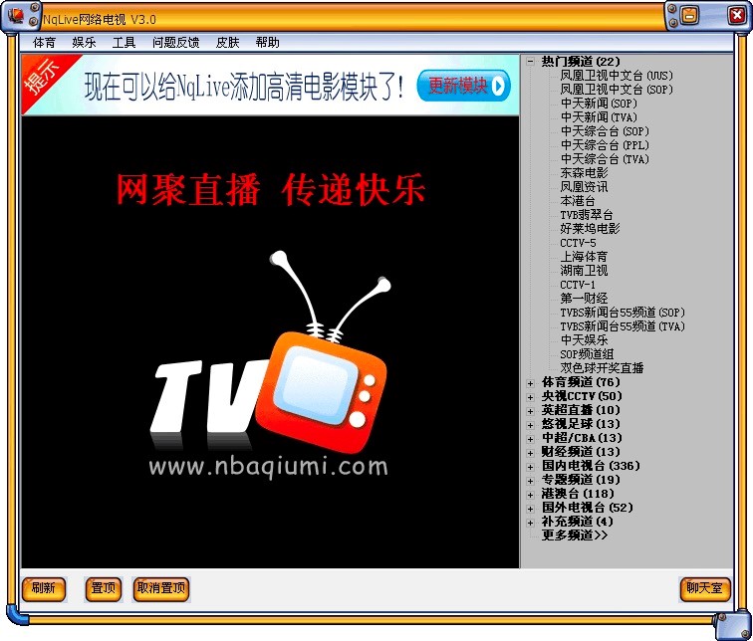Expand the 国内电视台 (336) node
753x641 pixels.
pyautogui.click(x=530, y=467)
